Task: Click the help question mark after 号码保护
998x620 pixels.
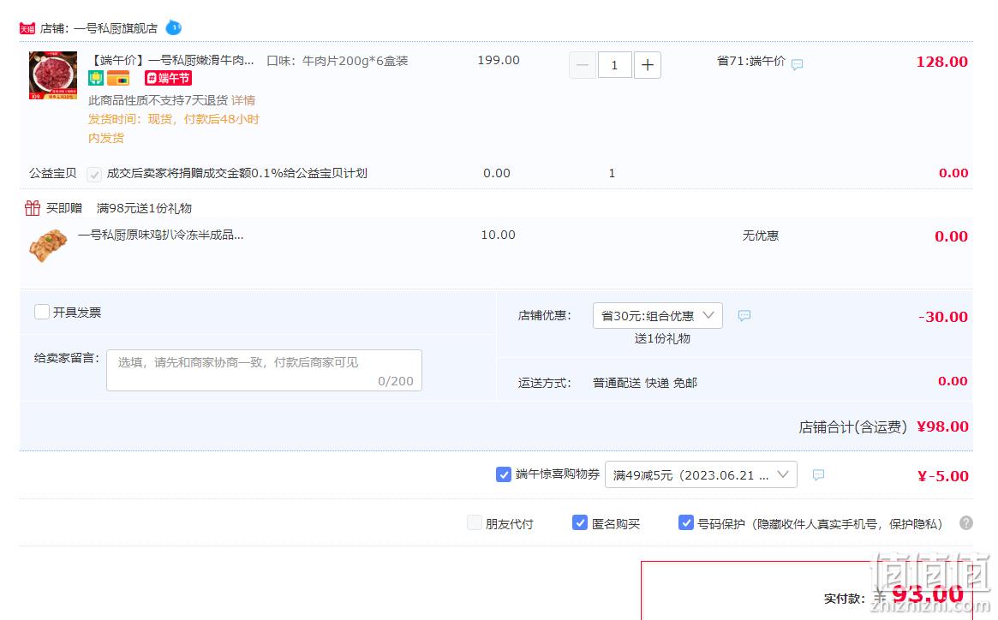Action: (x=966, y=522)
